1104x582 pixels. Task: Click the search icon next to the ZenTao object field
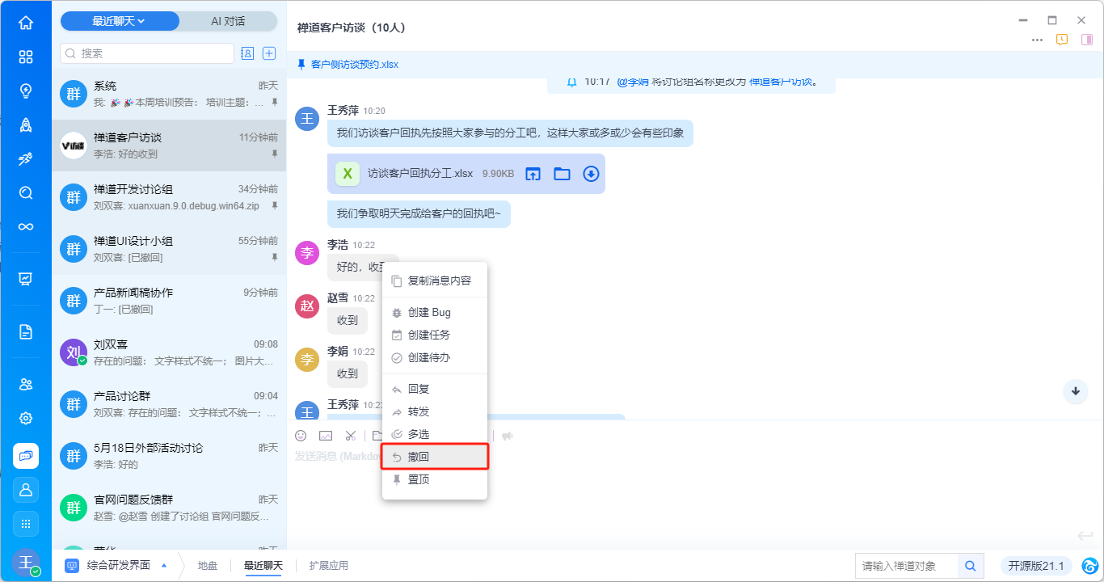970,566
